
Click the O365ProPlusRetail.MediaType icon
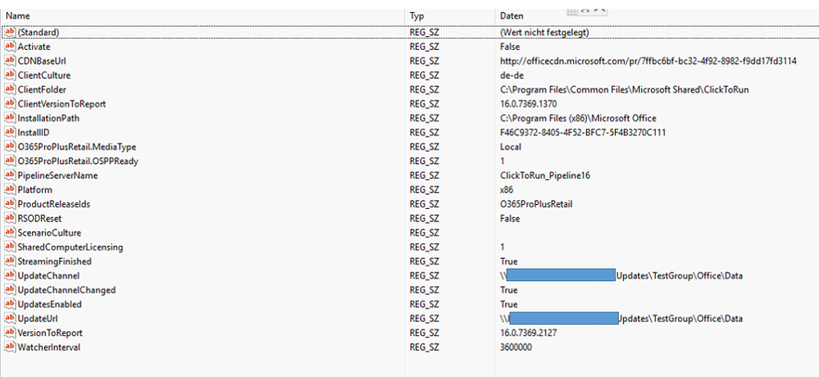coord(10,147)
